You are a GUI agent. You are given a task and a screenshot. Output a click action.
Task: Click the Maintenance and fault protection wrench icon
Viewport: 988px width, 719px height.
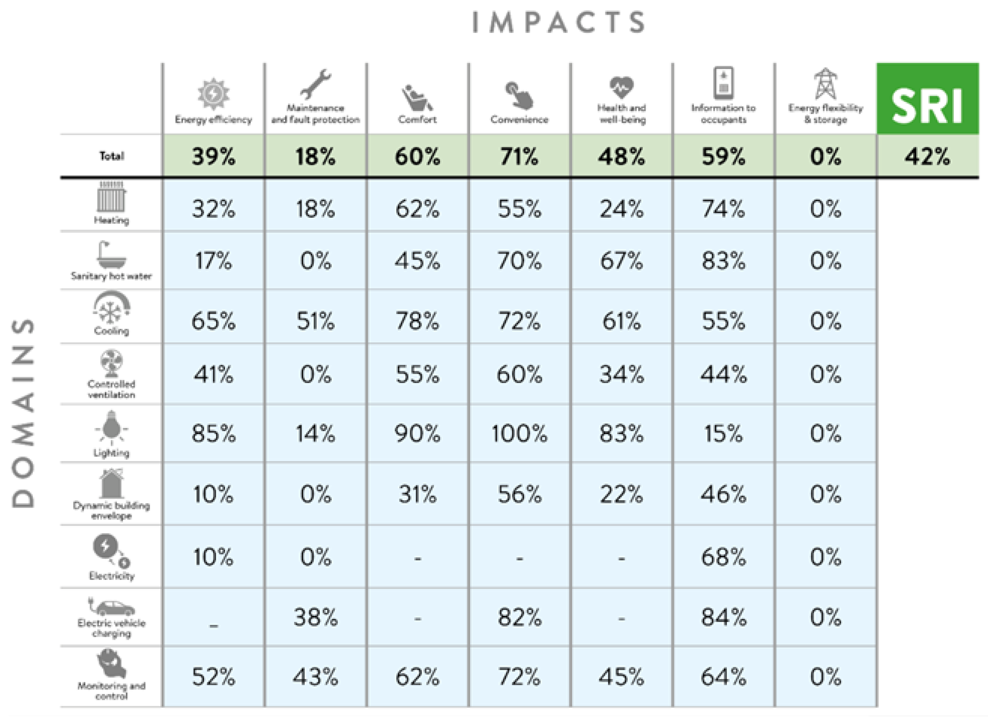click(x=315, y=84)
